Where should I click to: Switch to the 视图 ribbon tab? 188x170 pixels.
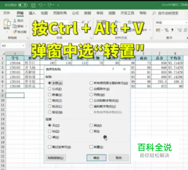[112, 13]
